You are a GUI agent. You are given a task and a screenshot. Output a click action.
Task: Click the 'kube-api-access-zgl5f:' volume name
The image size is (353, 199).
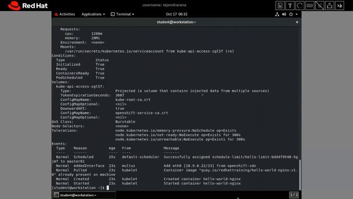[80, 86]
